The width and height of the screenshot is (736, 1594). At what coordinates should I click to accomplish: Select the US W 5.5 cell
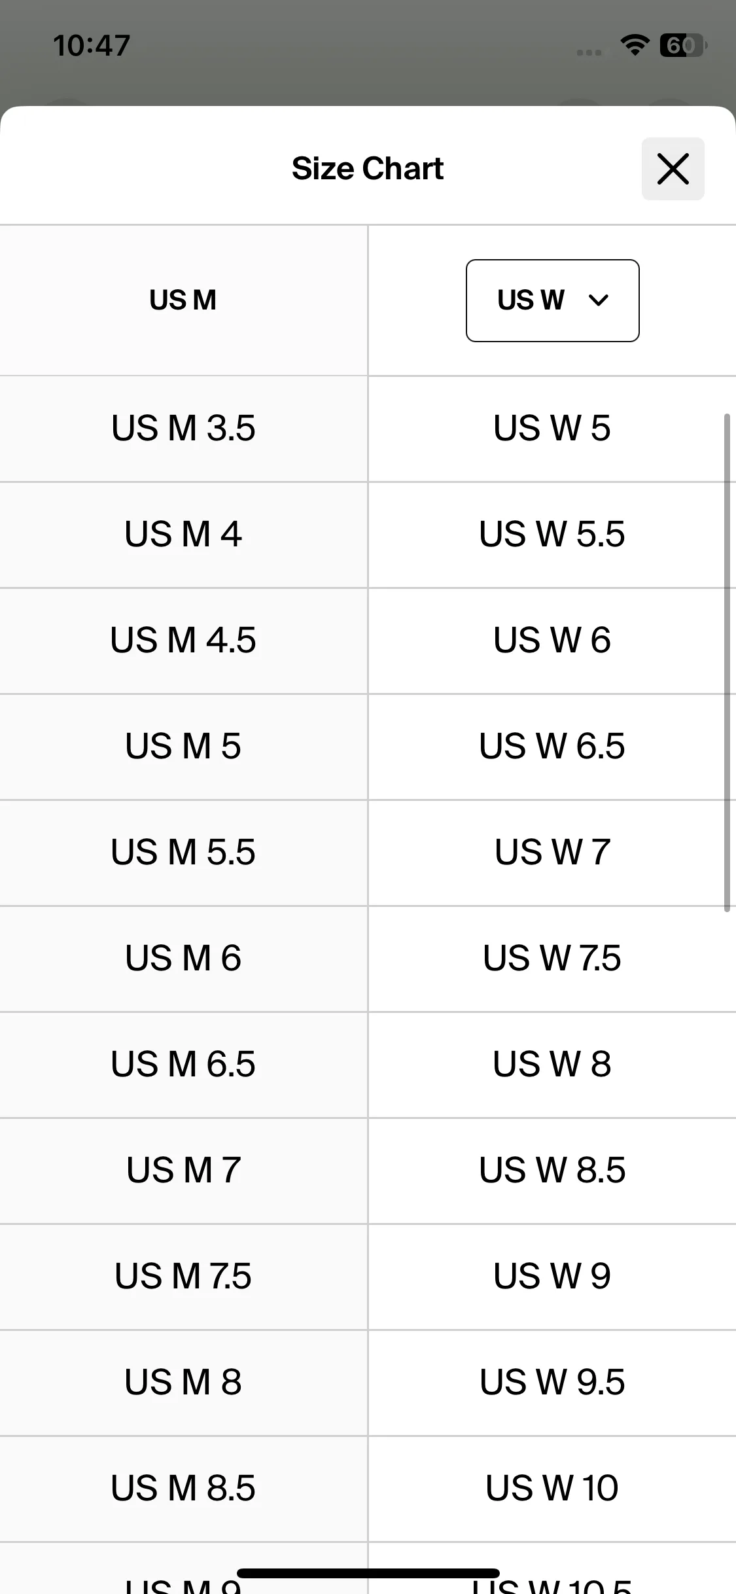pyautogui.click(x=552, y=535)
